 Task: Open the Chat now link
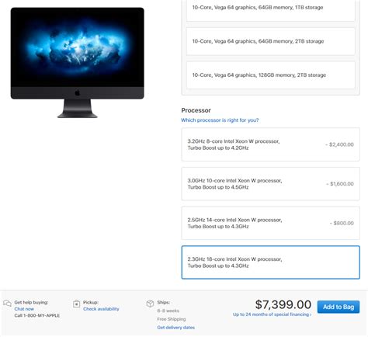(24, 309)
